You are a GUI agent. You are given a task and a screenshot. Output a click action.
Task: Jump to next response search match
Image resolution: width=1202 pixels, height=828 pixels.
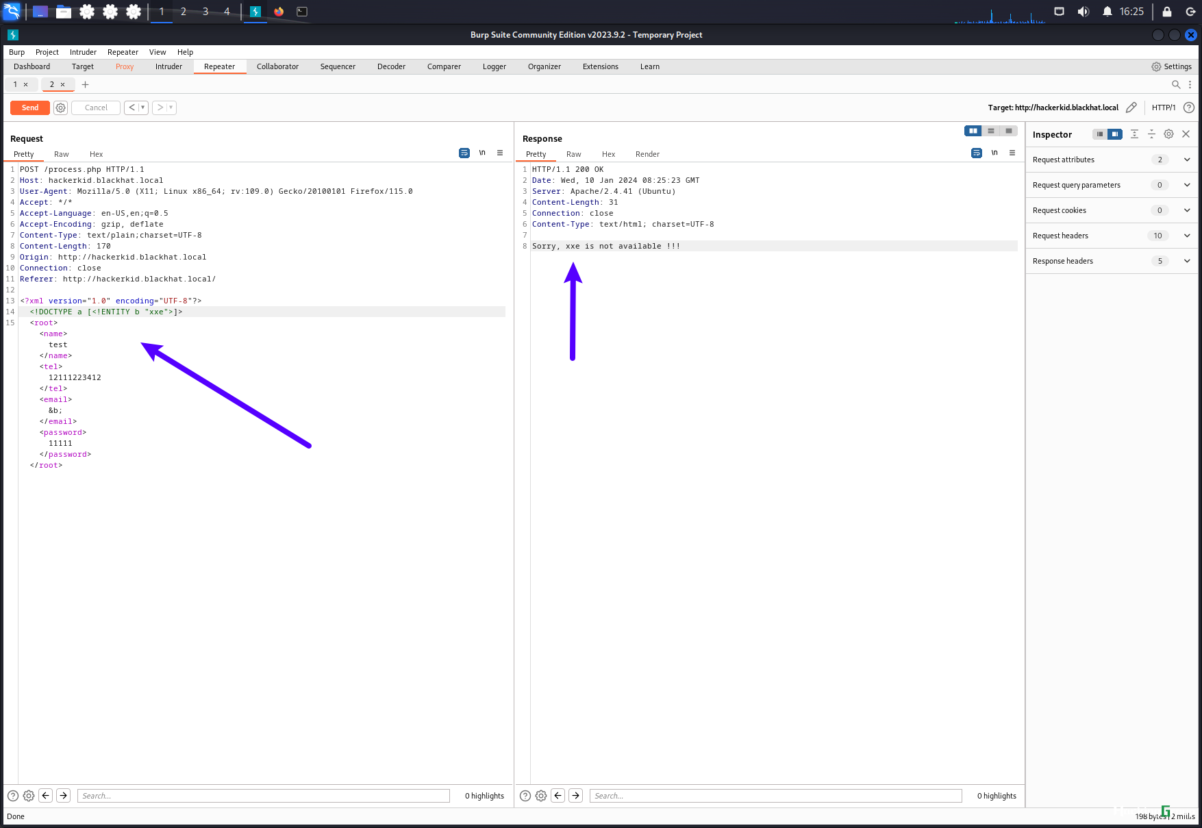[x=575, y=795]
